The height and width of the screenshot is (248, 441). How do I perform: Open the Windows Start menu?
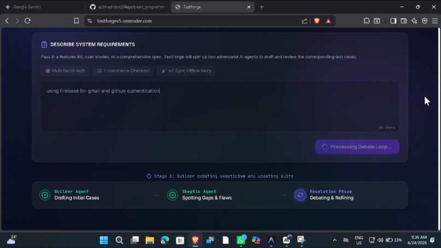tap(104, 240)
